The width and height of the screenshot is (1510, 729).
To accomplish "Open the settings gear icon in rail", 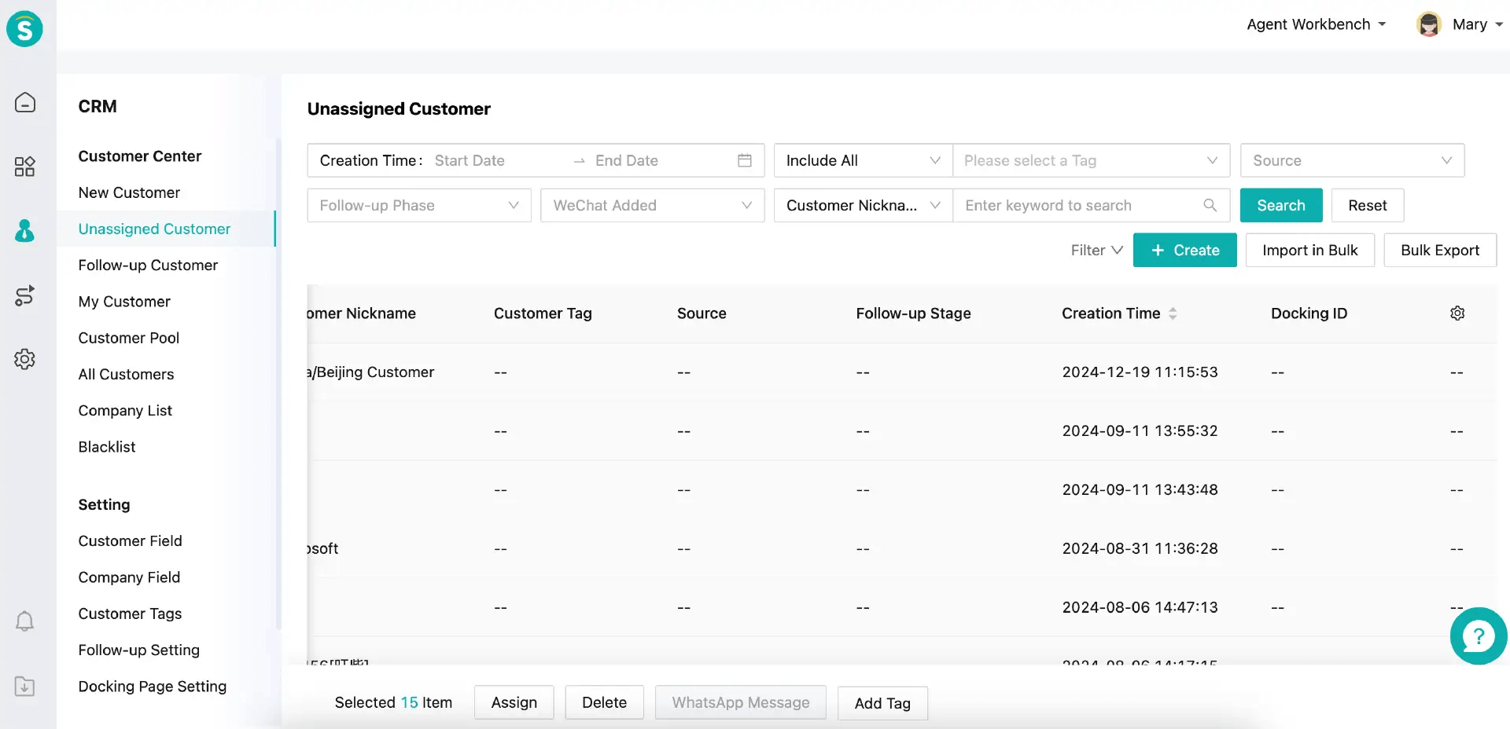I will coord(24,359).
